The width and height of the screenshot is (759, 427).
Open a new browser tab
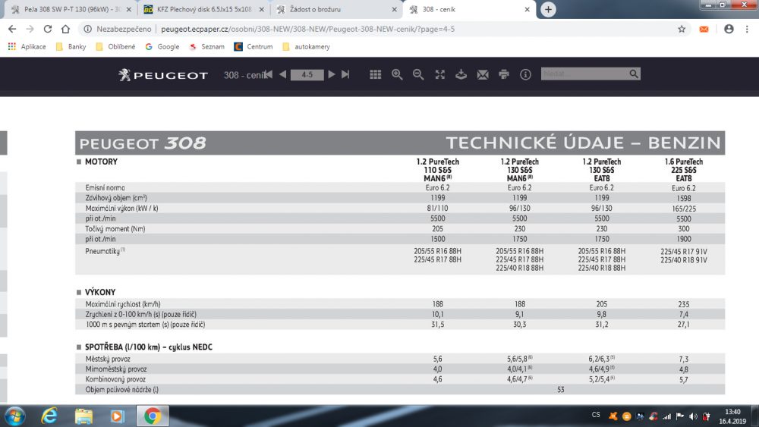pyautogui.click(x=548, y=9)
